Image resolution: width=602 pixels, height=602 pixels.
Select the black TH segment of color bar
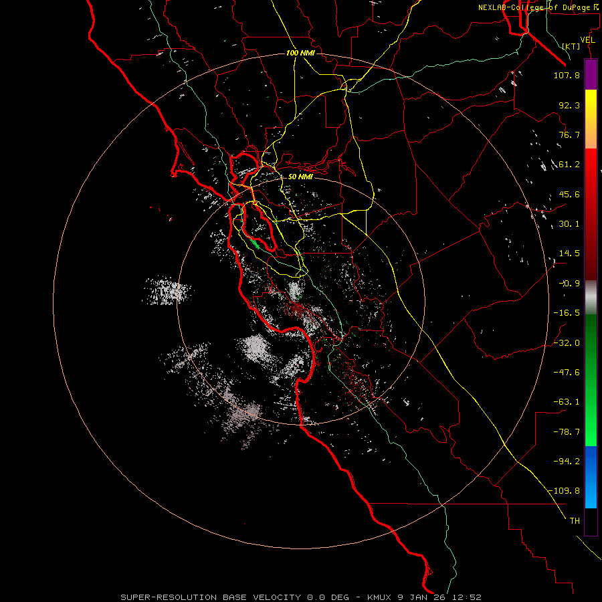[591, 522]
